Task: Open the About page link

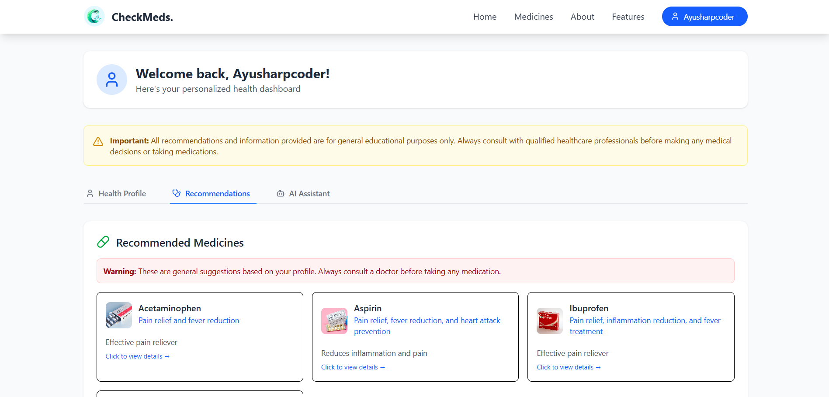Action: [x=583, y=17]
